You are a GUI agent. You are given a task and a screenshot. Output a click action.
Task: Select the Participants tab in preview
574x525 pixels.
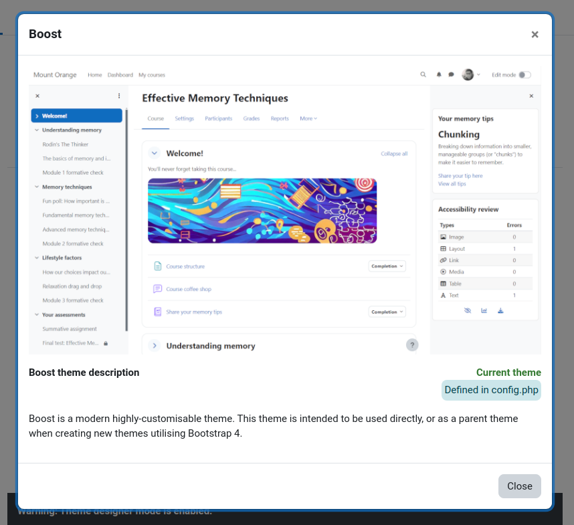219,118
